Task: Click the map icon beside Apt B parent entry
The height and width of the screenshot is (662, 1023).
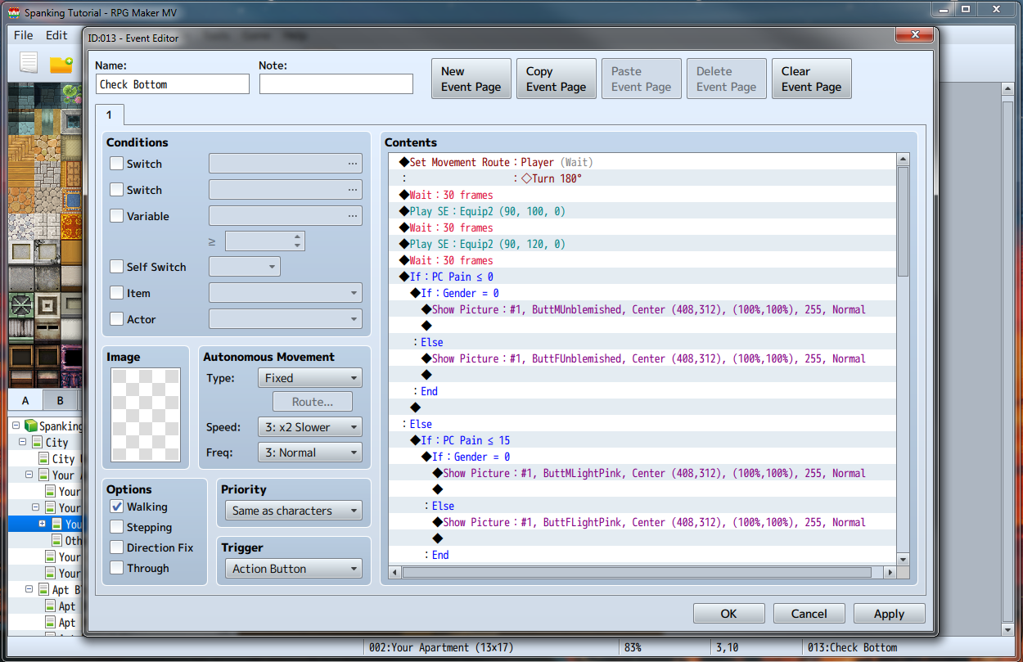Action: coord(43,590)
